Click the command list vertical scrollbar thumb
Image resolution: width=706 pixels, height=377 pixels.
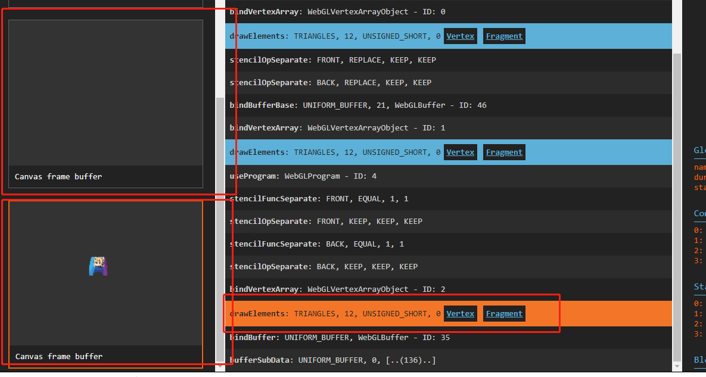pos(676,207)
